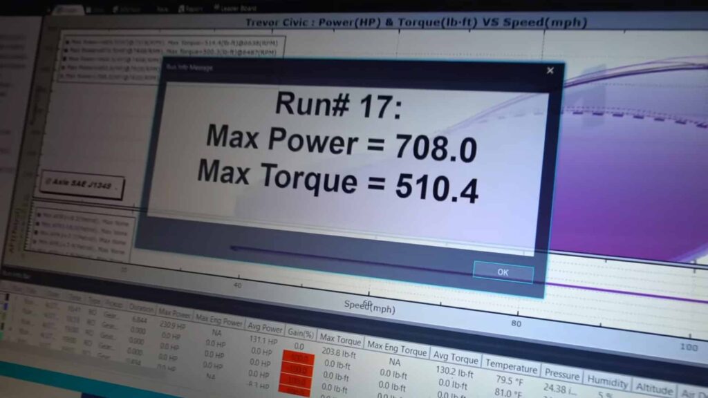Select the 24.38 pressure cell
Image resolution: width=708 pixels, height=398 pixels.
(560, 388)
